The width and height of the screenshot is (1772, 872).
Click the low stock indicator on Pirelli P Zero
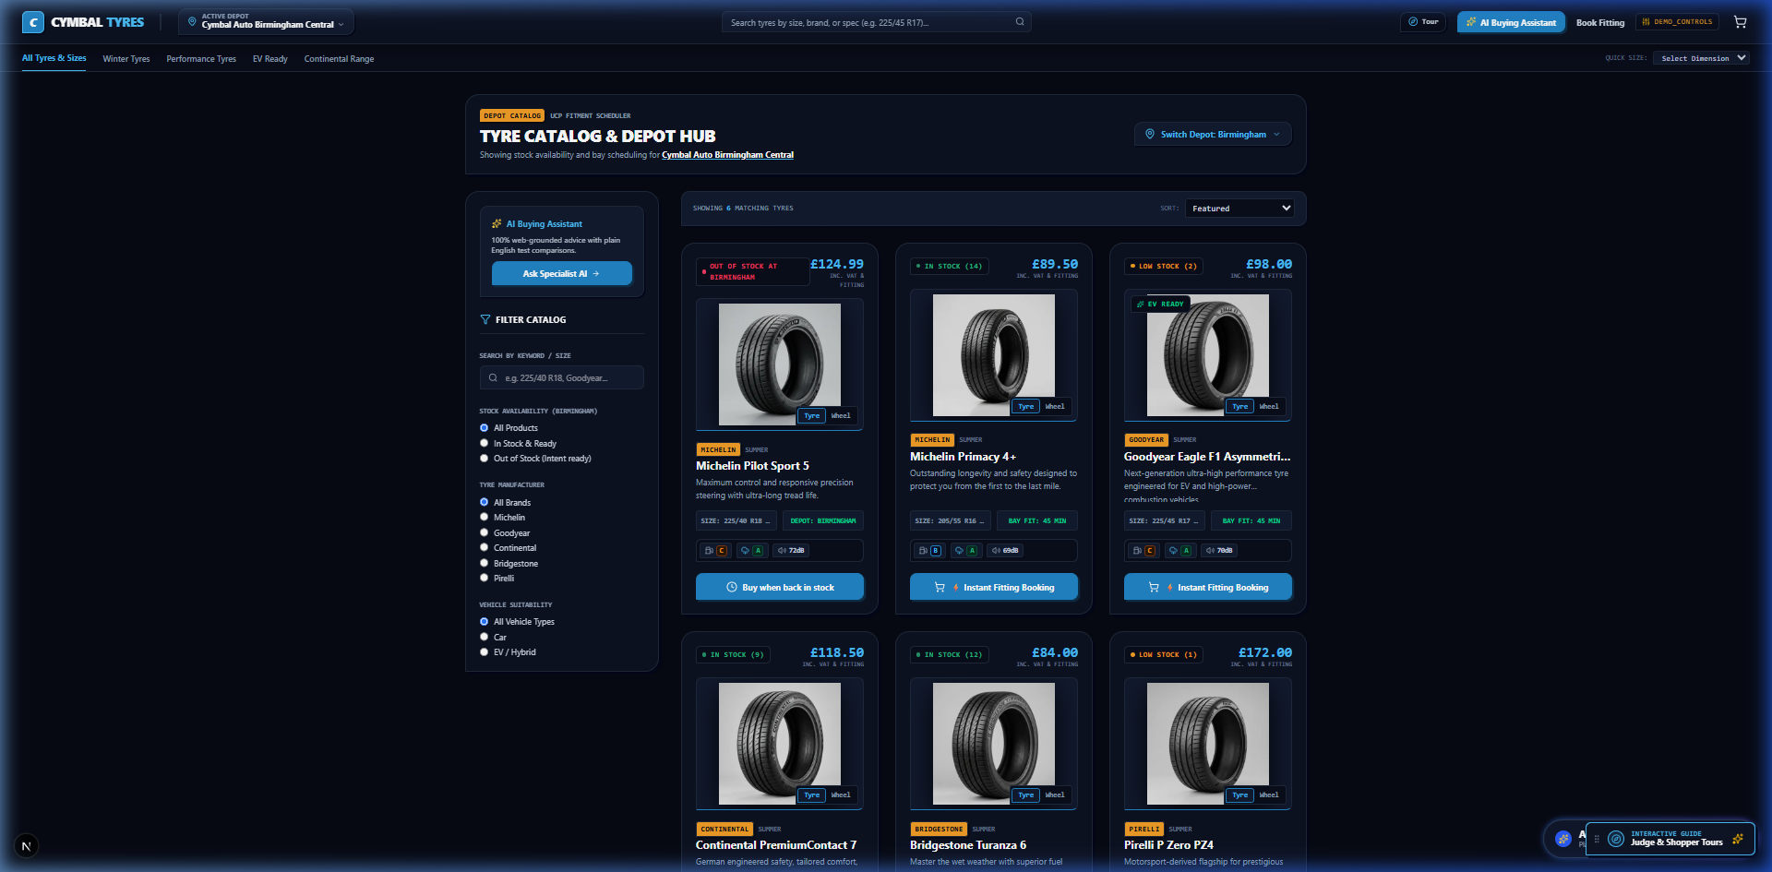click(x=1164, y=655)
